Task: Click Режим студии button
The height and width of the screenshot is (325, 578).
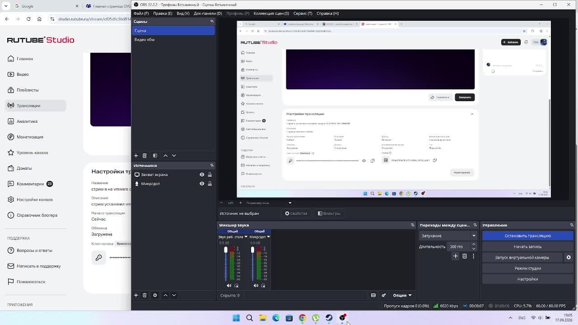Action: pos(528,268)
